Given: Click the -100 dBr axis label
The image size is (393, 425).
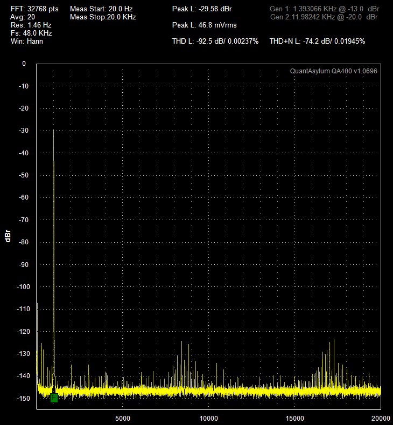Looking at the screenshot, I should click(x=23, y=287).
